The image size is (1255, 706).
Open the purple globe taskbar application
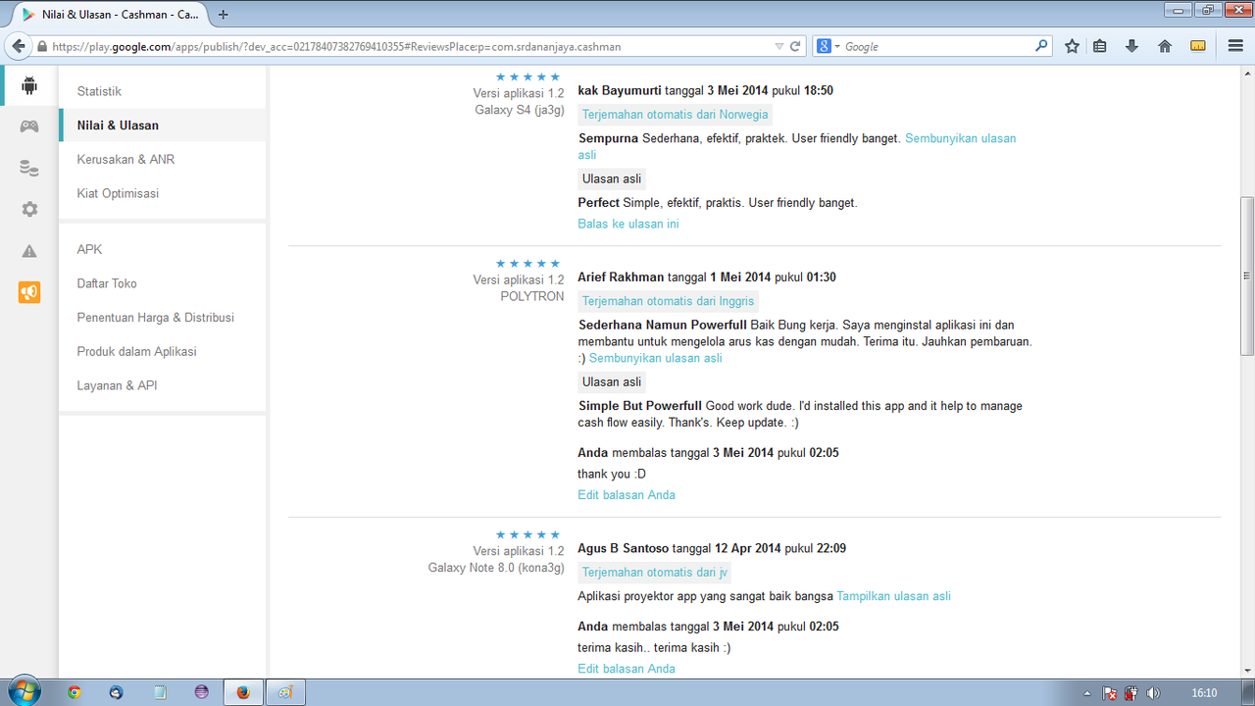pos(202,692)
